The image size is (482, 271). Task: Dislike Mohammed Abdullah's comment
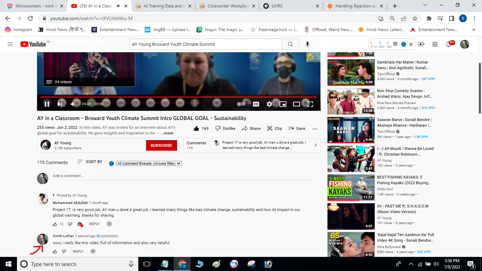(70, 224)
